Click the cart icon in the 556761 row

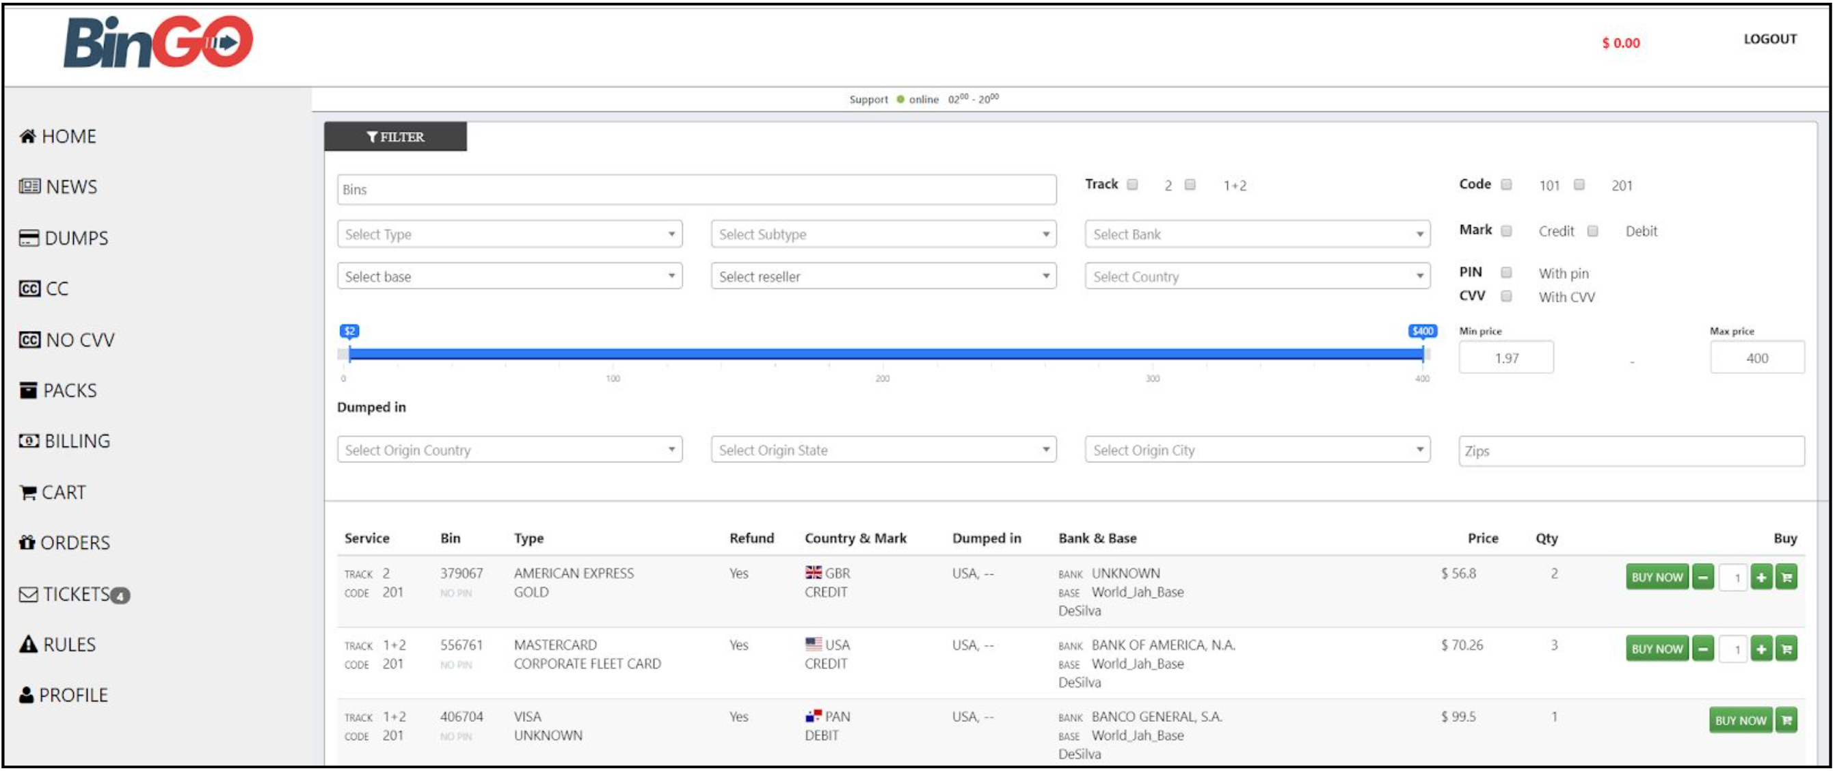1786,649
